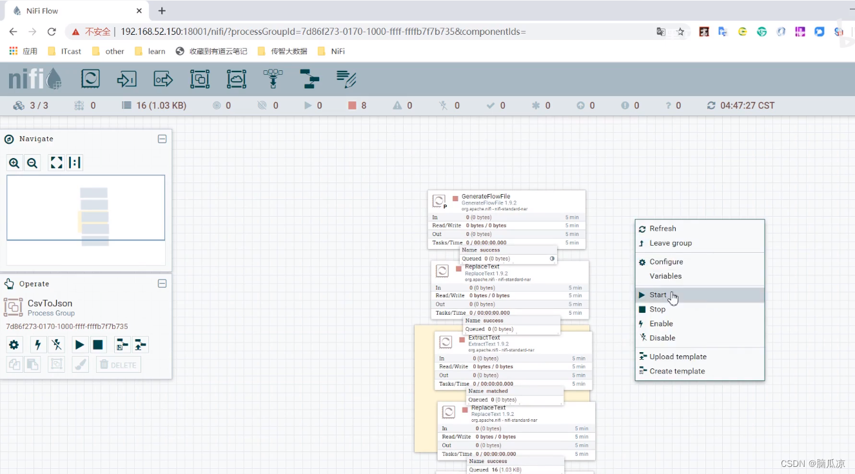Choose Stop from context menu
The image size is (855, 474).
tap(700, 310)
